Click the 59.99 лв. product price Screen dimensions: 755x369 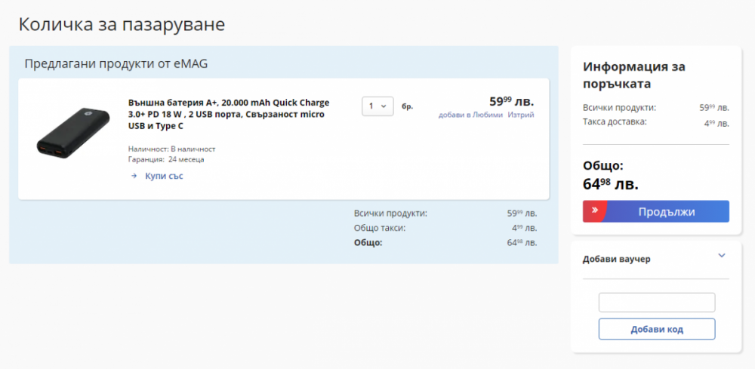coord(510,101)
